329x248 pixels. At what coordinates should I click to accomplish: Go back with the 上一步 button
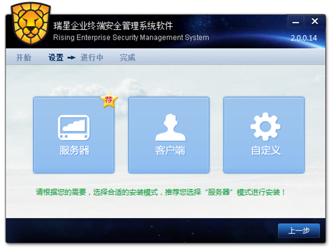(299, 230)
